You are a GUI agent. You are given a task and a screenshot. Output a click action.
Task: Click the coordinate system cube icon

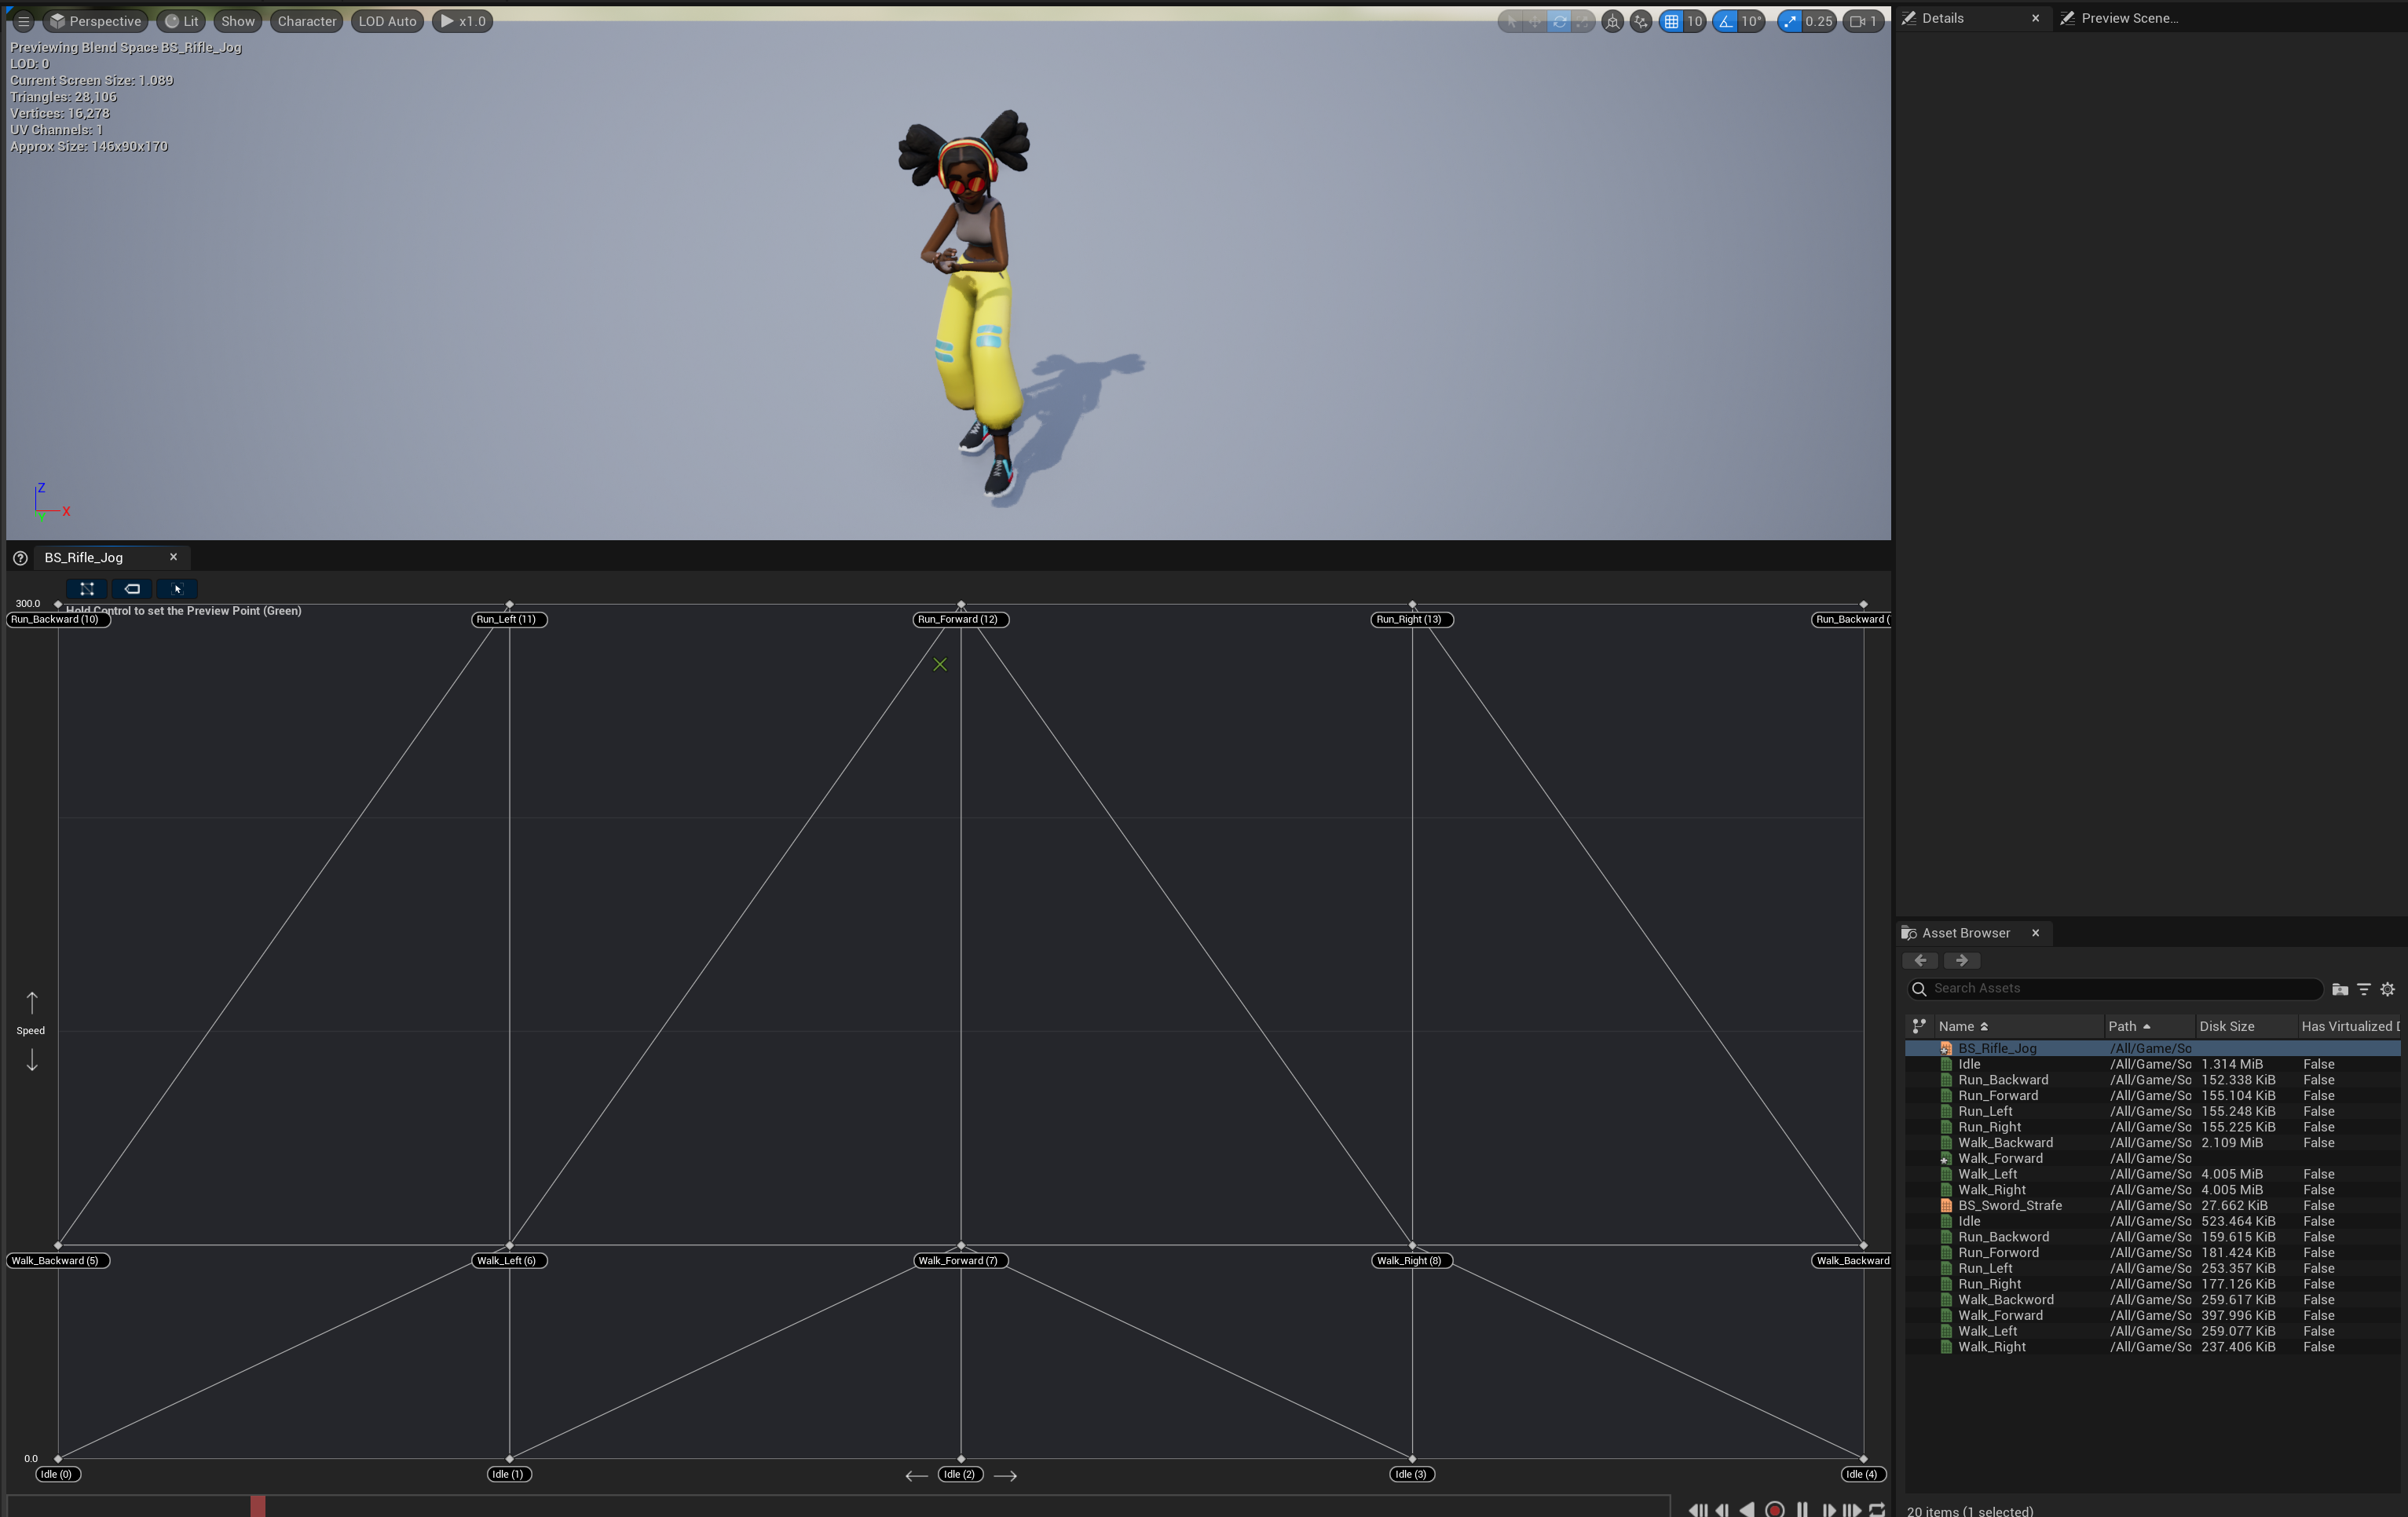coord(1612,21)
